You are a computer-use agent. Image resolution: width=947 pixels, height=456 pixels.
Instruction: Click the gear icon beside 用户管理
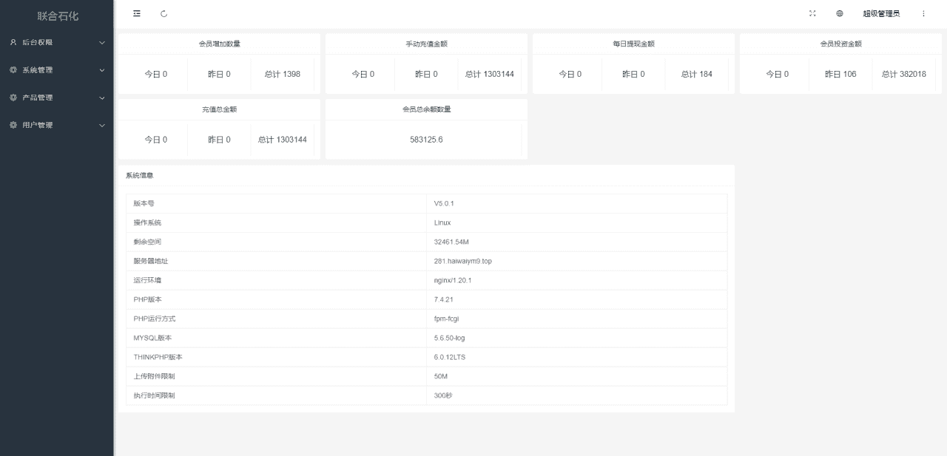(13, 125)
